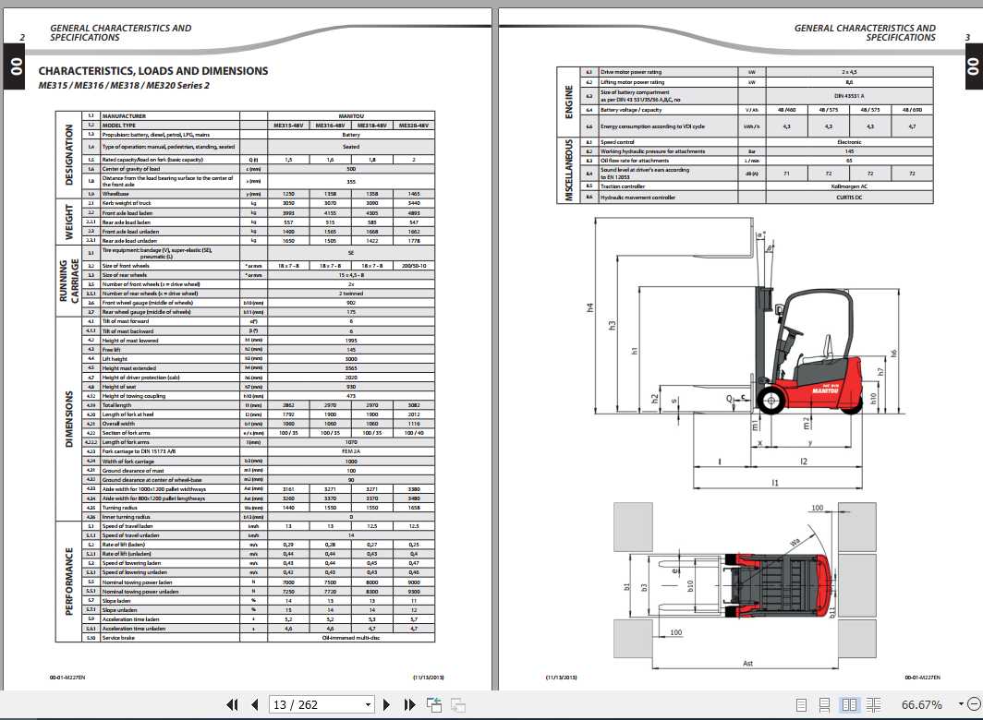This screenshot has width=983, height=720.
Task: Select the continuous scrolling layout icon
Action: pos(825,704)
